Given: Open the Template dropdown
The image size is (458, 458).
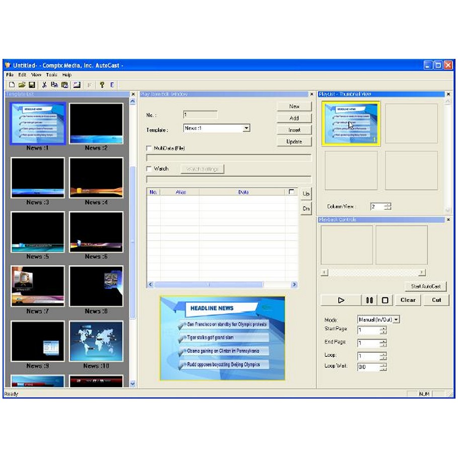Looking at the screenshot, I should (247, 128).
